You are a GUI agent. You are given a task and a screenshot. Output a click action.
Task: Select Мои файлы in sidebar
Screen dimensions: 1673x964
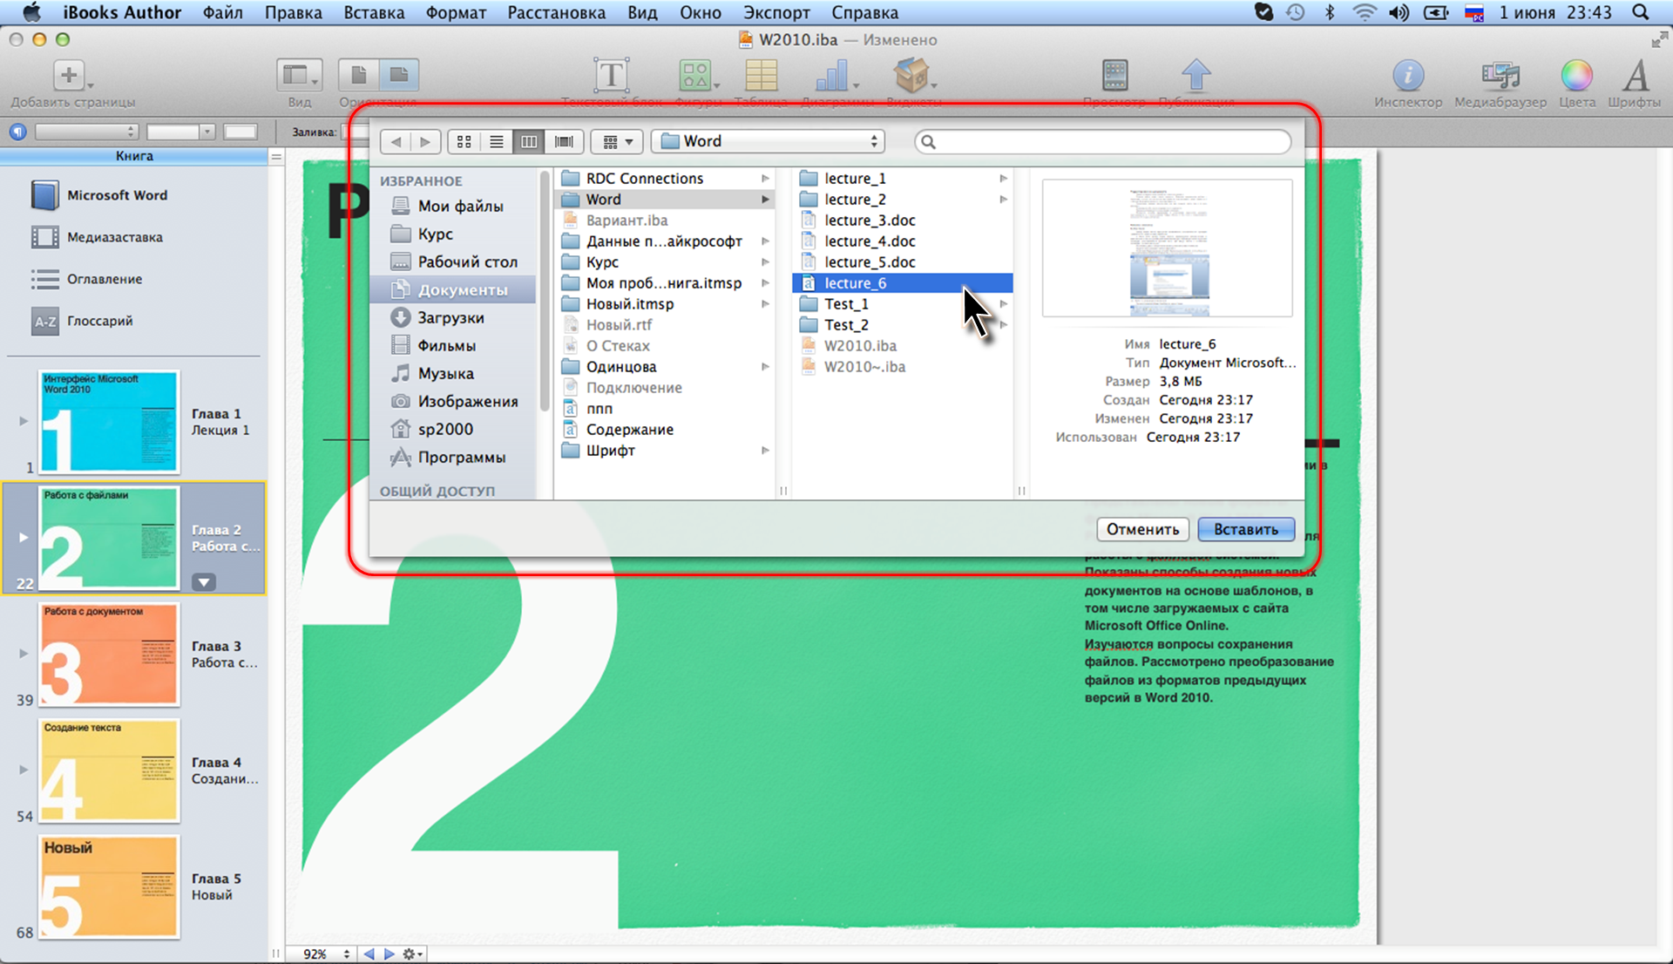tap(459, 206)
